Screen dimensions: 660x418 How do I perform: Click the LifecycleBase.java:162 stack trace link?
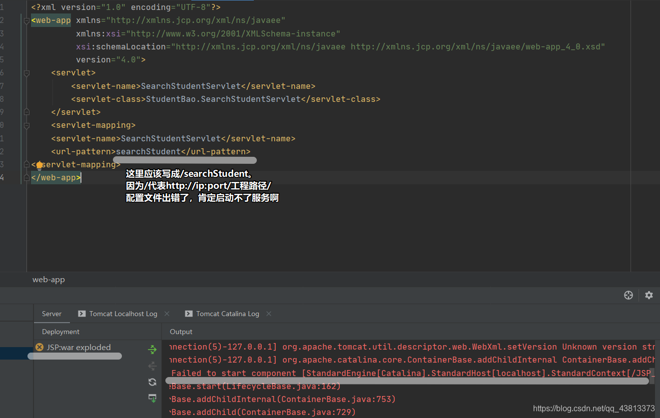[x=281, y=386]
